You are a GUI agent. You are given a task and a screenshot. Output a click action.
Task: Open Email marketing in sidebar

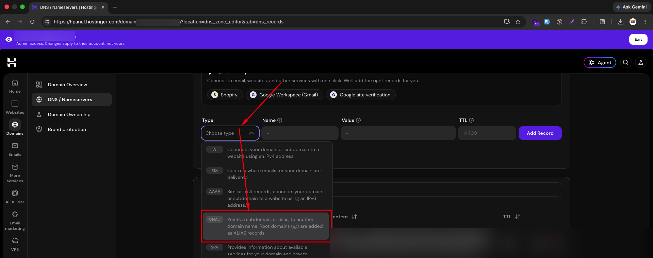point(15,221)
